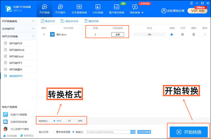Click the 演示.docx file name
The image size is (211, 139).
[61, 35]
